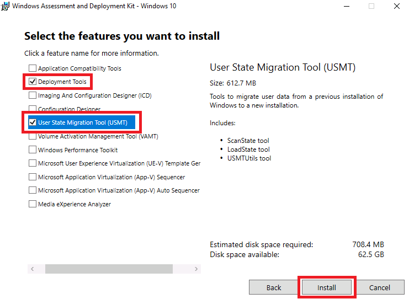409x299 pixels.
Task: Click the horizontal scrollbar left arrow
Action: [x=32, y=269]
